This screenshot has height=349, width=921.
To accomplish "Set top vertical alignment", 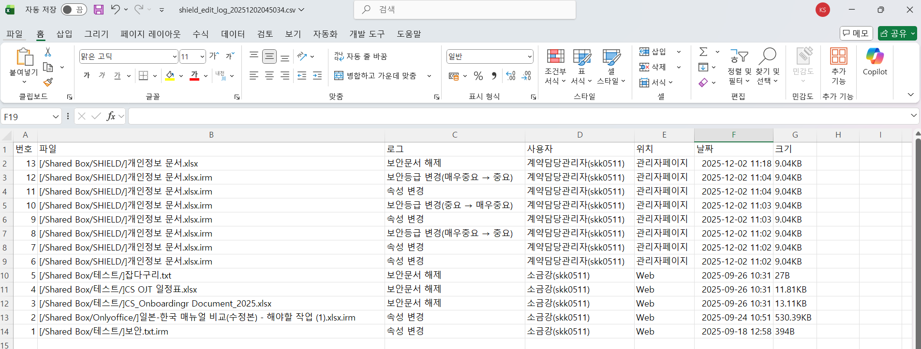I will click(x=254, y=56).
